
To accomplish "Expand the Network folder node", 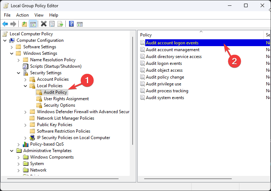I will coord(18,170).
